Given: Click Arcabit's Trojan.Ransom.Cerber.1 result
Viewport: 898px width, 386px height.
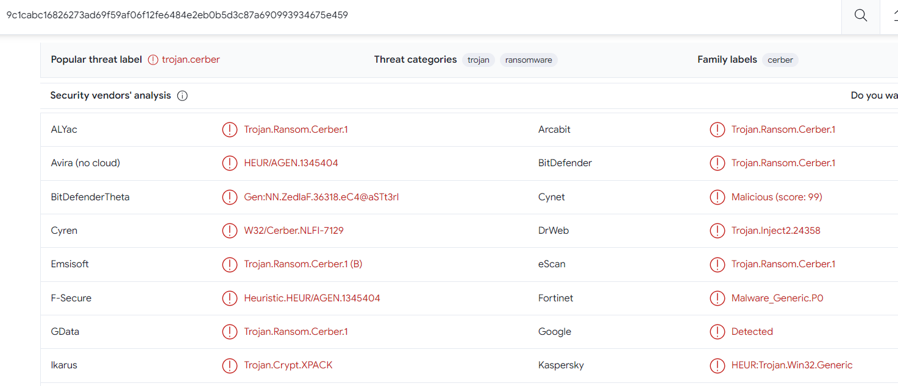Looking at the screenshot, I should click(783, 130).
